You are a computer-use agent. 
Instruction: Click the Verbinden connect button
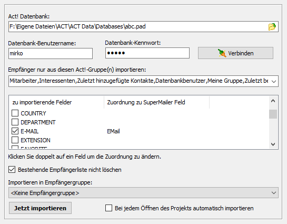235,53
